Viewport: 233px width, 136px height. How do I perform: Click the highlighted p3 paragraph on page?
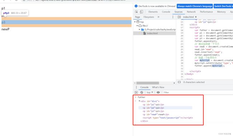[x=66, y=22]
